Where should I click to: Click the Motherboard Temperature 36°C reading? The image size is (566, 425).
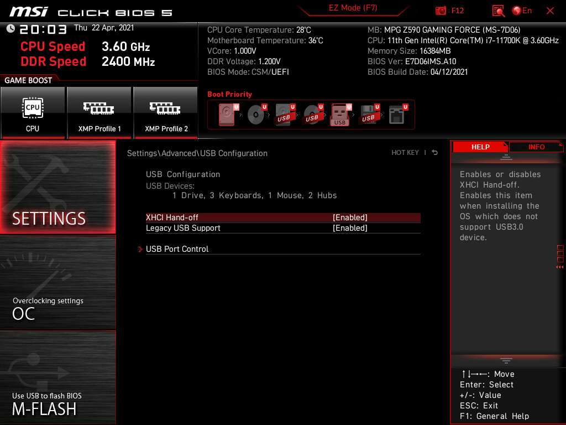[x=265, y=40]
